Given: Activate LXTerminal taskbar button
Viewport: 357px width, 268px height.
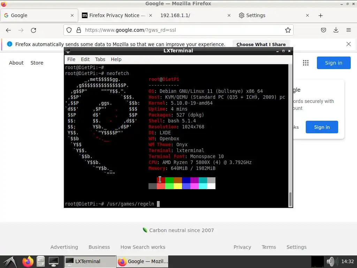Looking at the screenshot, I should coord(90,261).
